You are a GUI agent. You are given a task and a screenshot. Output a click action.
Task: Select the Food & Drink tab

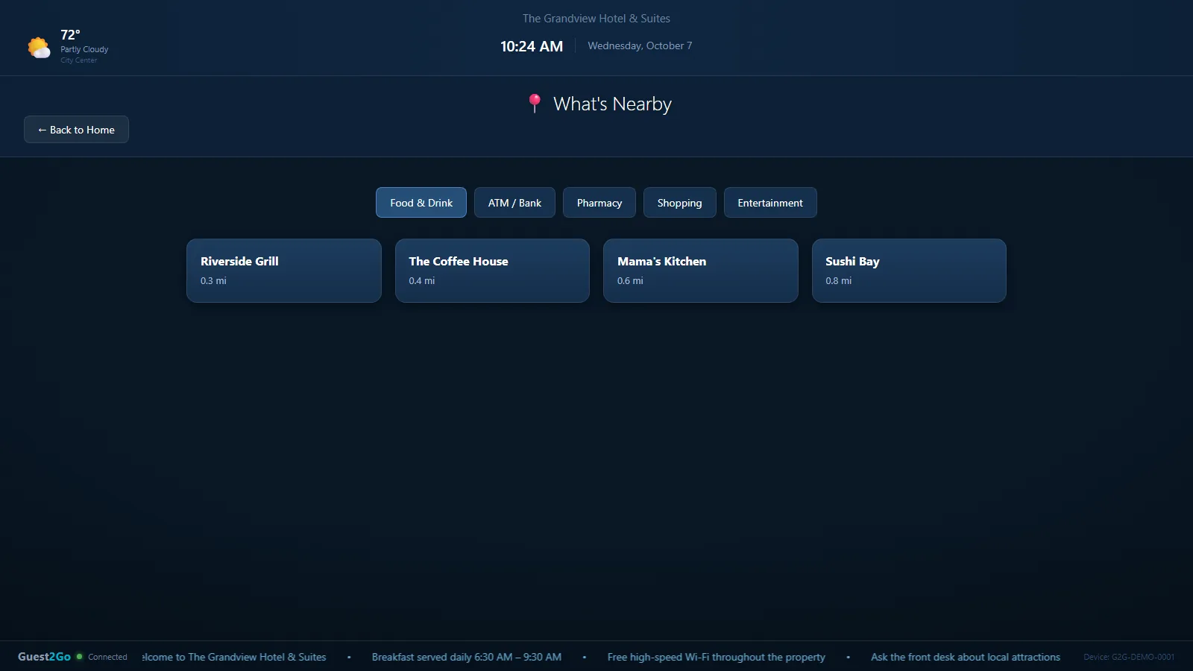421,203
